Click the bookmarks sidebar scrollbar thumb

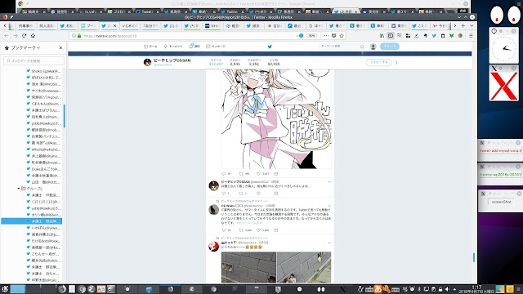click(x=64, y=116)
